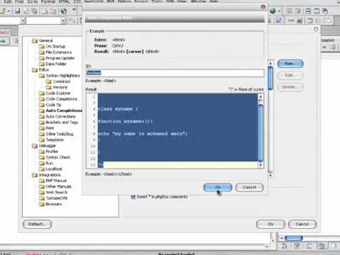Click the blue globe browser icon in left toolbar
Image resolution: width=340 pixels, height=255 pixels.
pyautogui.click(x=64, y=11)
